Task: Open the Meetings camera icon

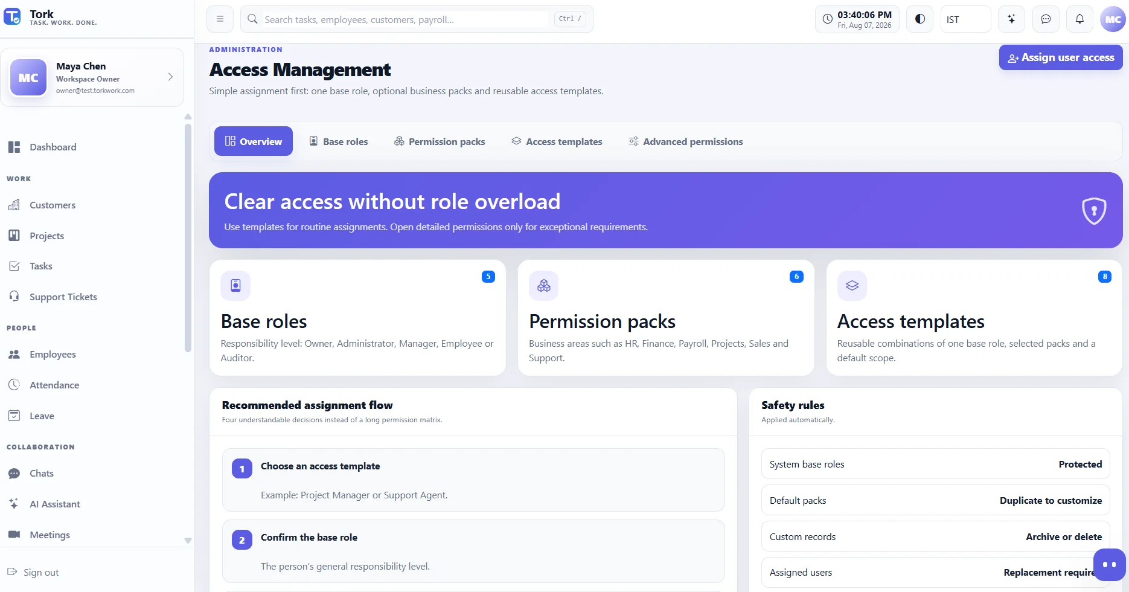Action: [14, 535]
